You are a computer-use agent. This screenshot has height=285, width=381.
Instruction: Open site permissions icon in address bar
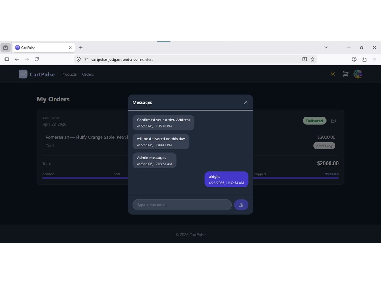[x=86, y=59]
